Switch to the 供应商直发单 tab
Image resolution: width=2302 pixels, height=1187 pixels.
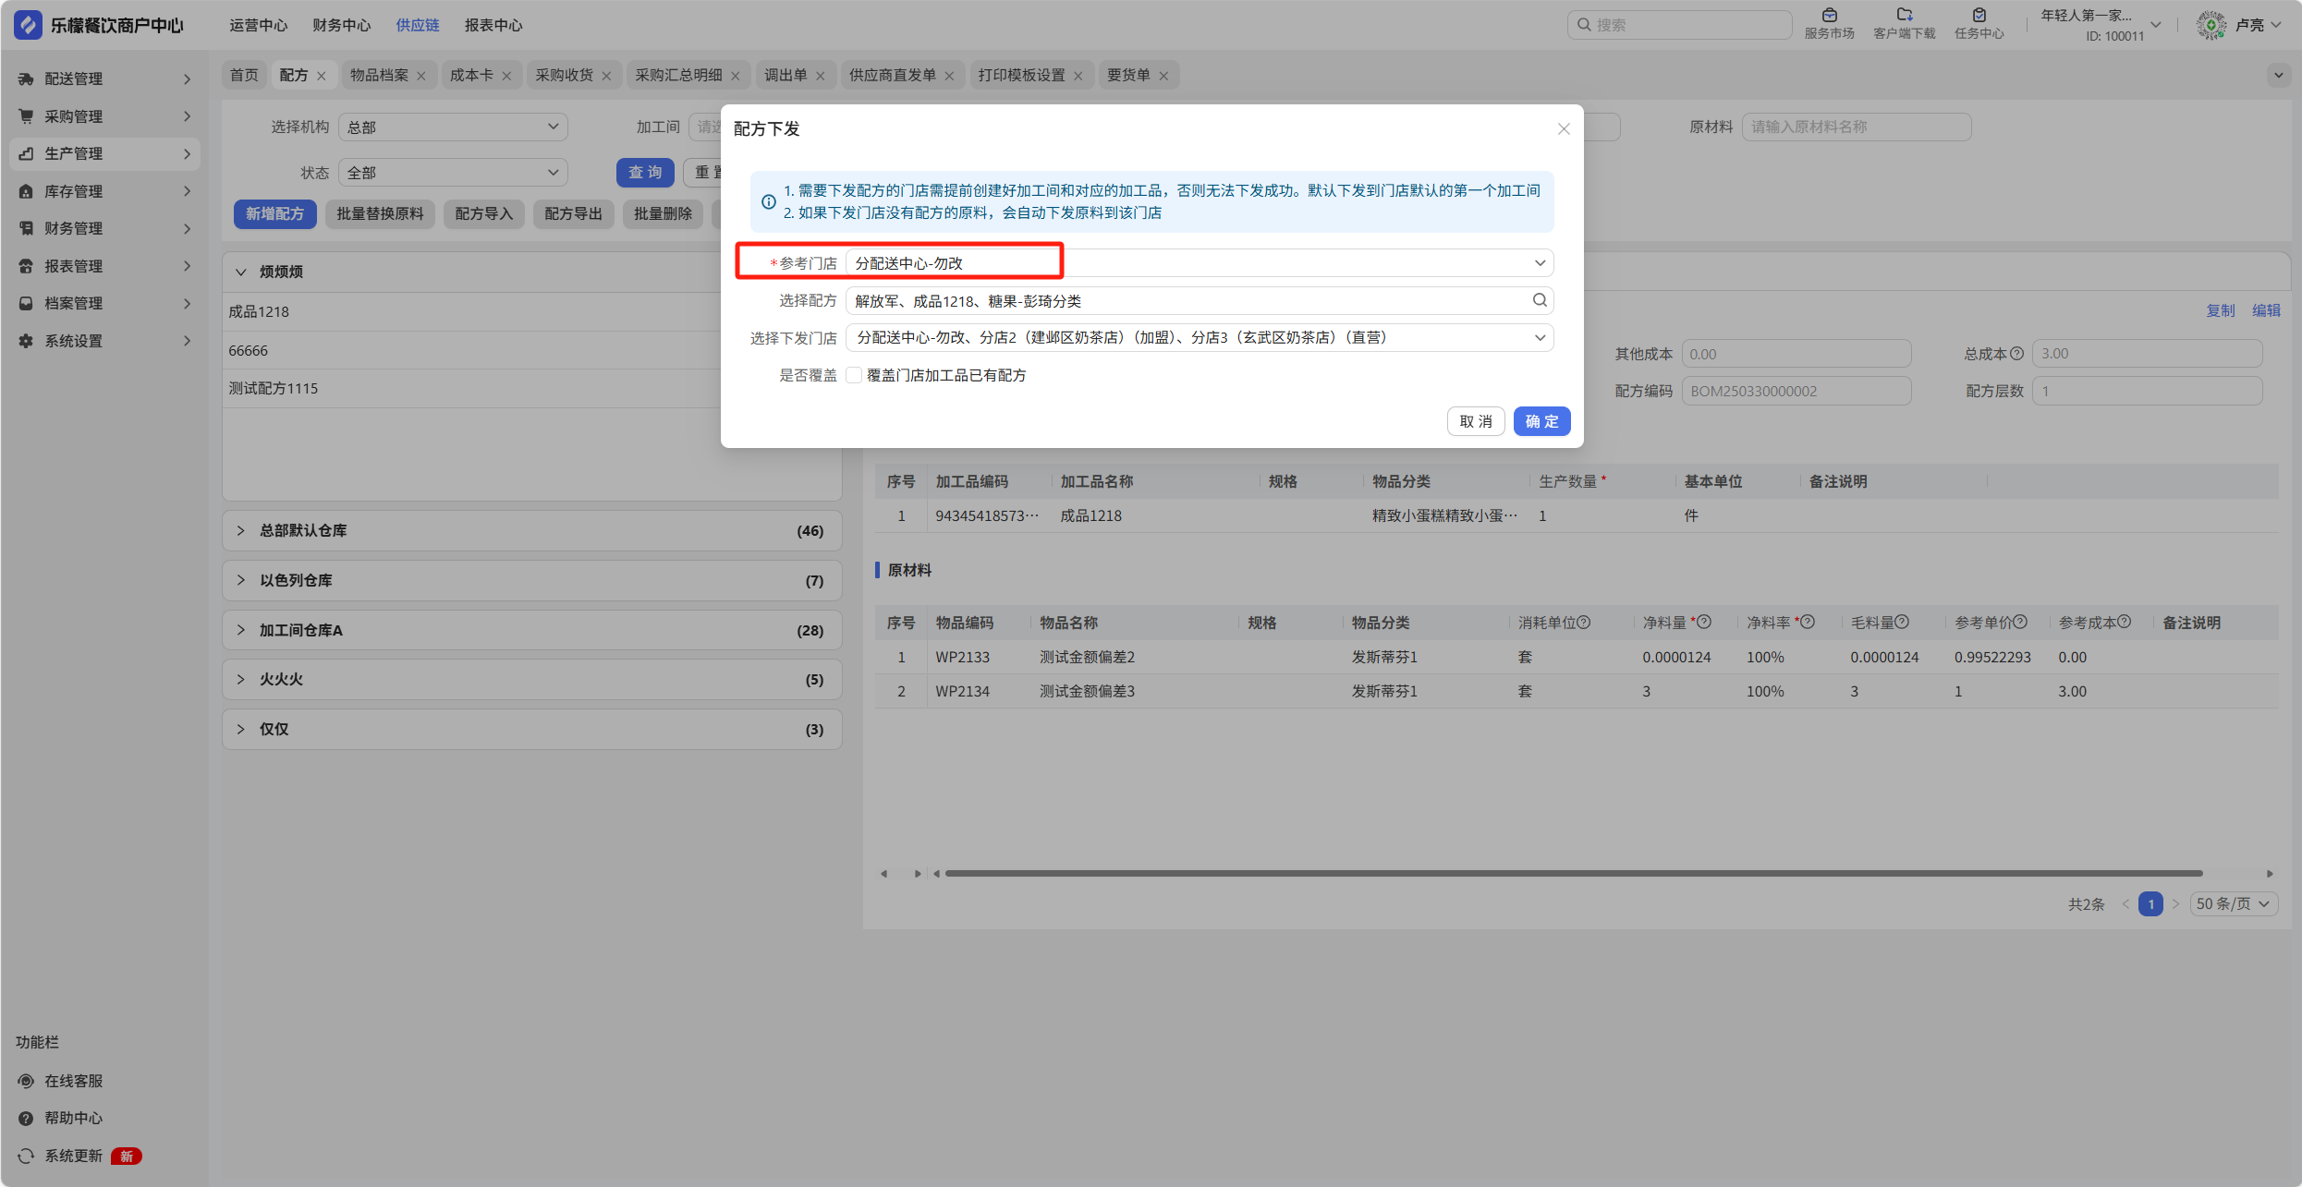pos(893,76)
